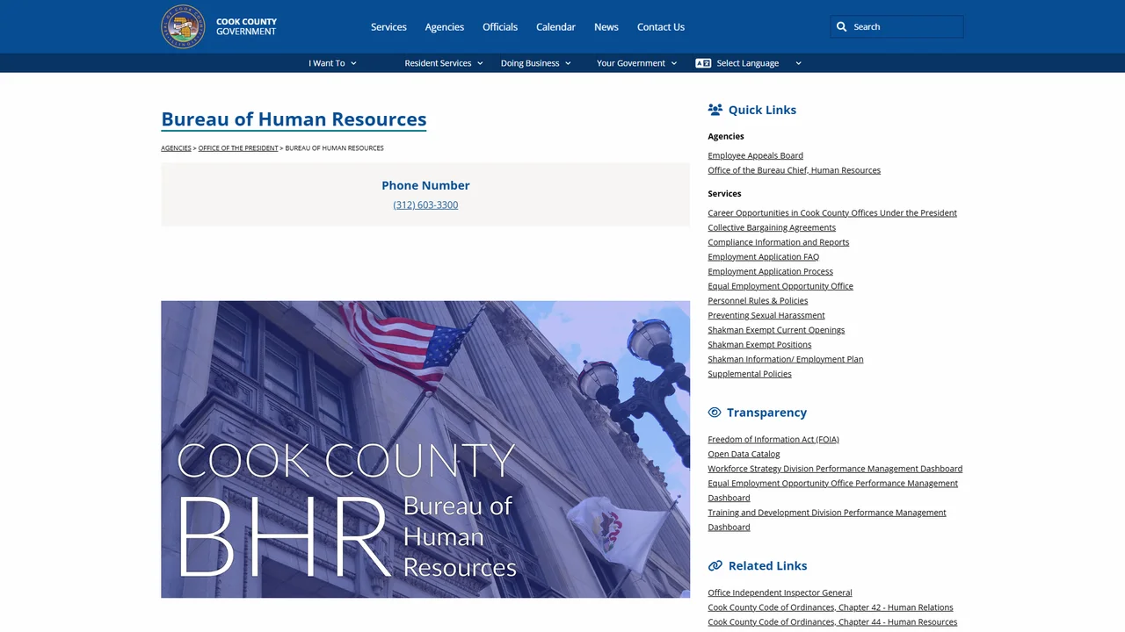Call the (312) 603-3300 phone link
The width and height of the screenshot is (1125, 632).
pyautogui.click(x=425, y=205)
